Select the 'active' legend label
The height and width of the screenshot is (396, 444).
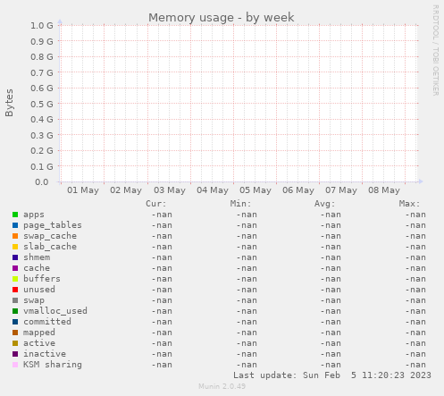(x=39, y=343)
